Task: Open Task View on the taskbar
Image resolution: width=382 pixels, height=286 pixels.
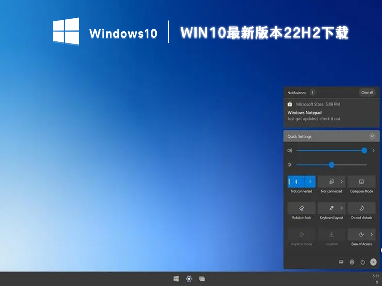Action: (202, 279)
